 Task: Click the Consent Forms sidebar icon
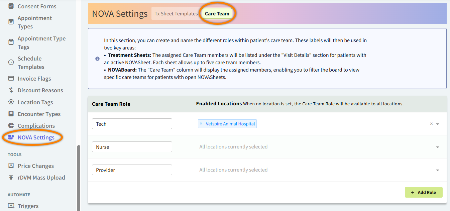pyautogui.click(x=11, y=6)
